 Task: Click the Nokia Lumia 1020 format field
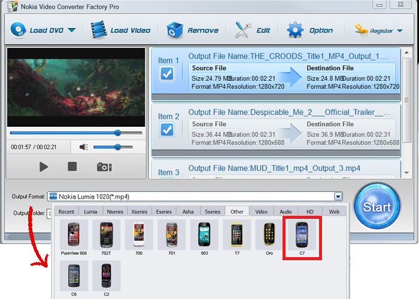(x=195, y=197)
